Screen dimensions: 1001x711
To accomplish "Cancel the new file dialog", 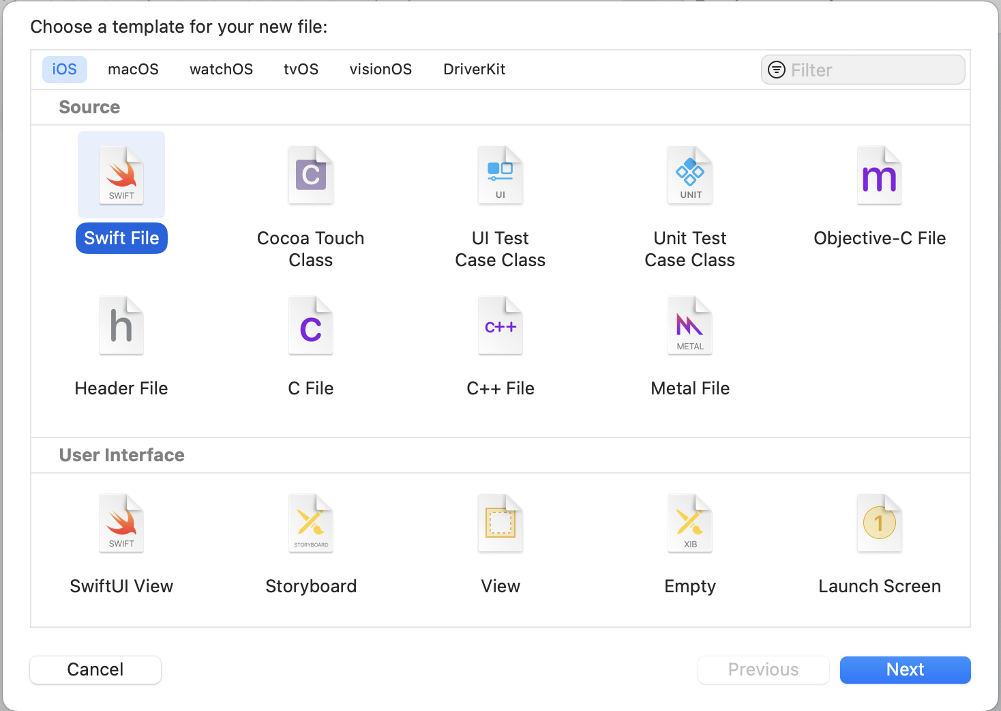I will (x=95, y=669).
